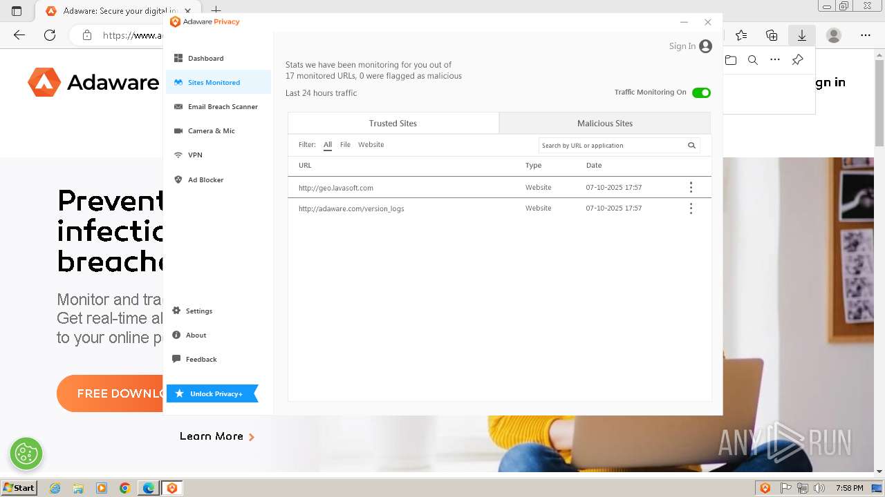Click Adaware taskbar button
The height and width of the screenshot is (497, 885).
(x=172, y=488)
